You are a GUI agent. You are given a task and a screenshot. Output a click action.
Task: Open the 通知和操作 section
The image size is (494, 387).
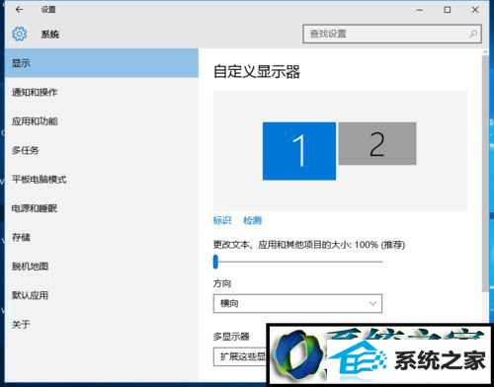pos(102,92)
